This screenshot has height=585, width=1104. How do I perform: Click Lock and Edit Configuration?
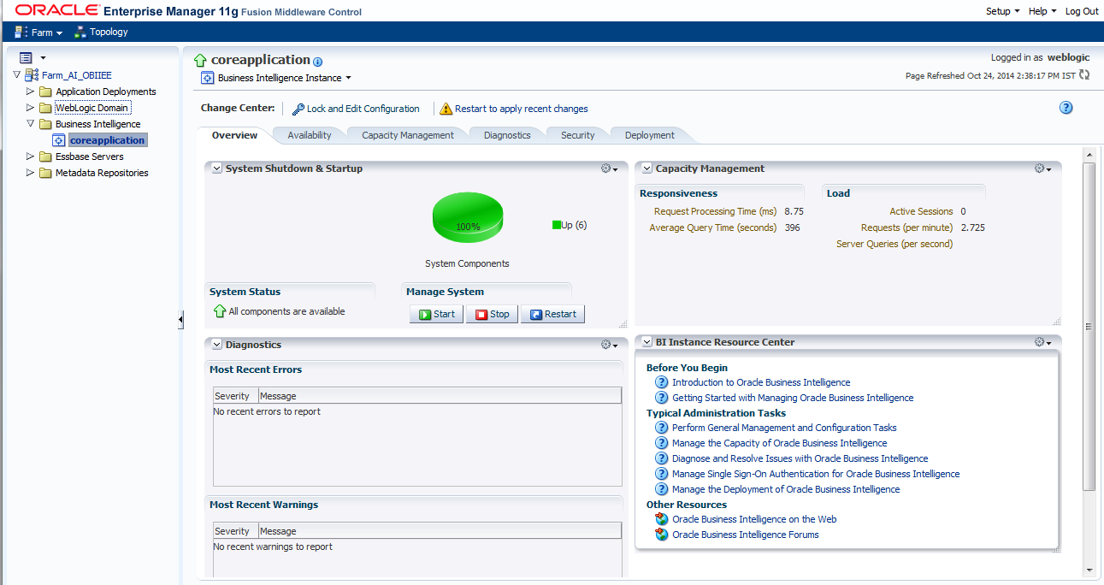pos(363,109)
